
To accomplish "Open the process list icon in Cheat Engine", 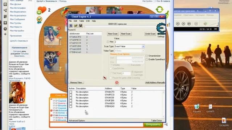I will [71, 26].
